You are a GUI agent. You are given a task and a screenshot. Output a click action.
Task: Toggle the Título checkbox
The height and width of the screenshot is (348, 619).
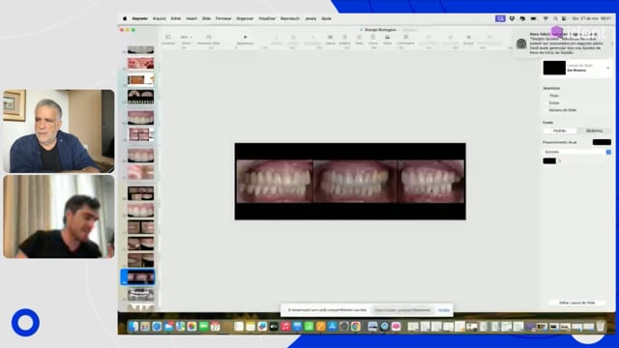click(x=546, y=96)
